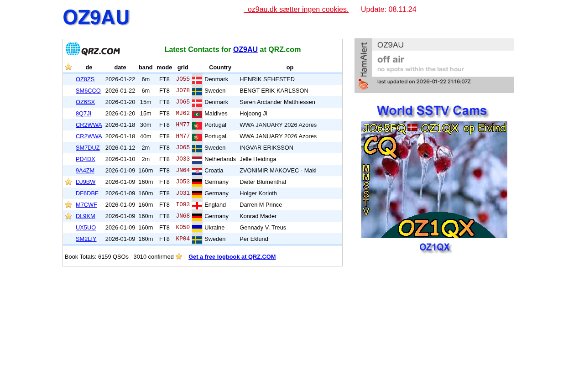The width and height of the screenshot is (584, 365).
Task: Click the Denmark flag in OZ6SX row
Action: pos(197,103)
